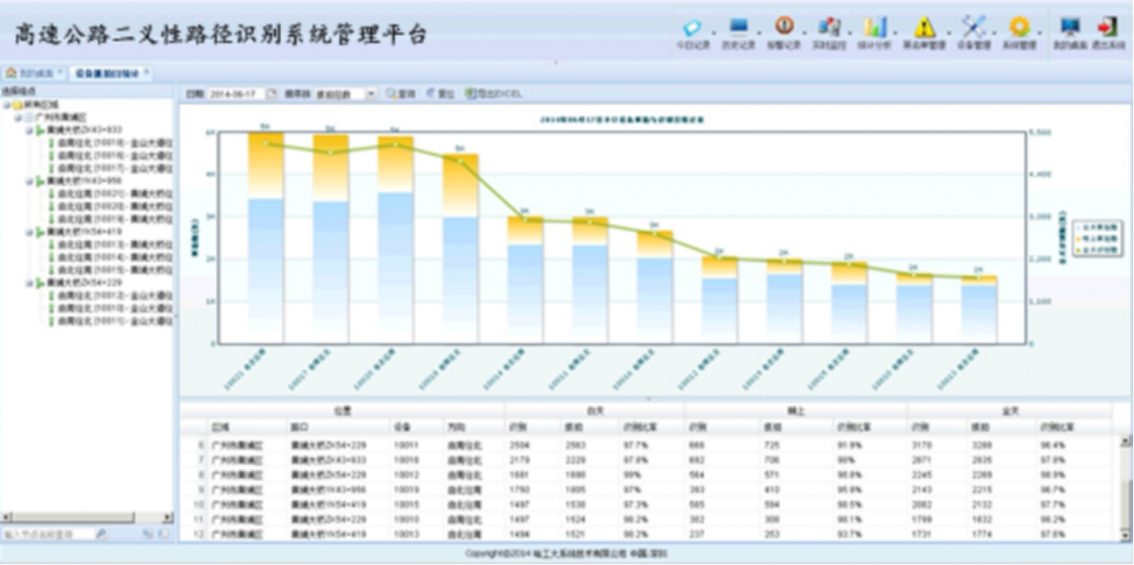Open 设备管理 crossed-tools icon
The height and width of the screenshot is (565, 1134).
coord(972,31)
